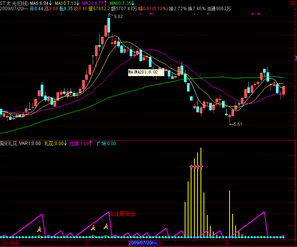Click the month 8 marker on time axis
297x247 pixels.
coord(161,243)
